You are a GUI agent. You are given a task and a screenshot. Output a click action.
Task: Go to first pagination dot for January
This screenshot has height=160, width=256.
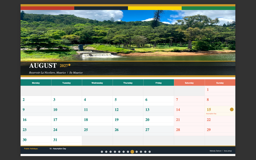(x=102, y=152)
